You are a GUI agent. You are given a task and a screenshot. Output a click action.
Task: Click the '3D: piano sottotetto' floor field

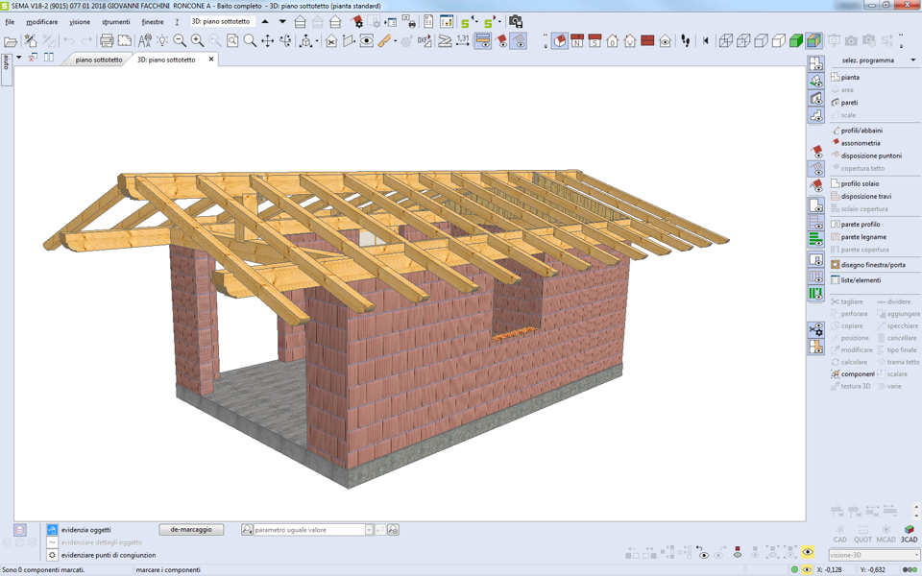(x=223, y=21)
